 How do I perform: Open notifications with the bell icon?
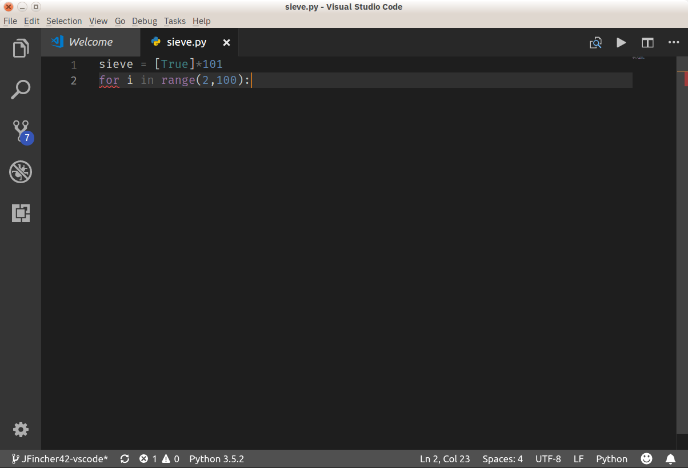tap(670, 458)
